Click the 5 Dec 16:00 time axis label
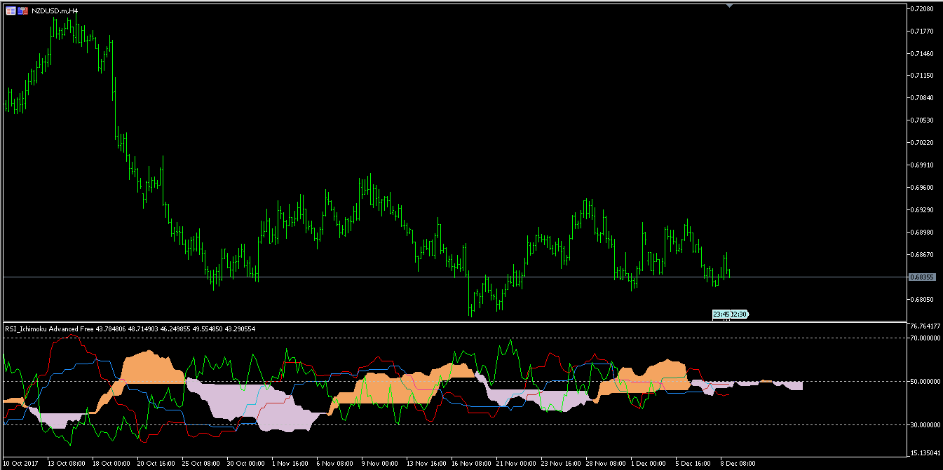The width and height of the screenshot is (943, 470). pos(693,464)
